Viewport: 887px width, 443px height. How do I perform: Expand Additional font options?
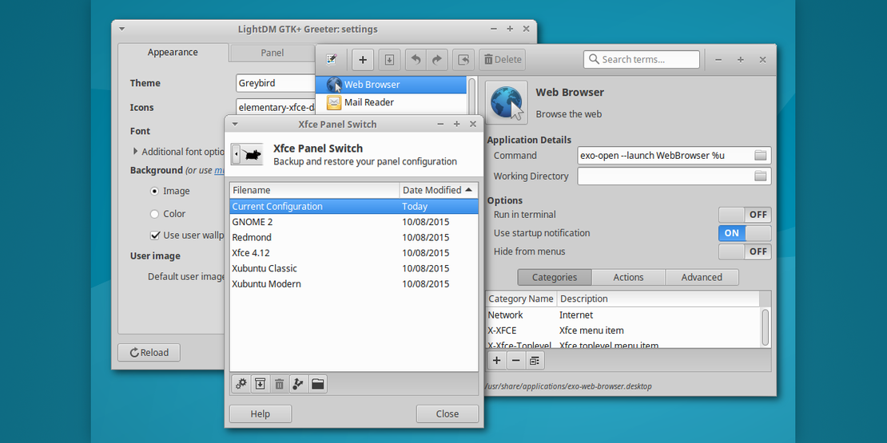tap(135, 152)
